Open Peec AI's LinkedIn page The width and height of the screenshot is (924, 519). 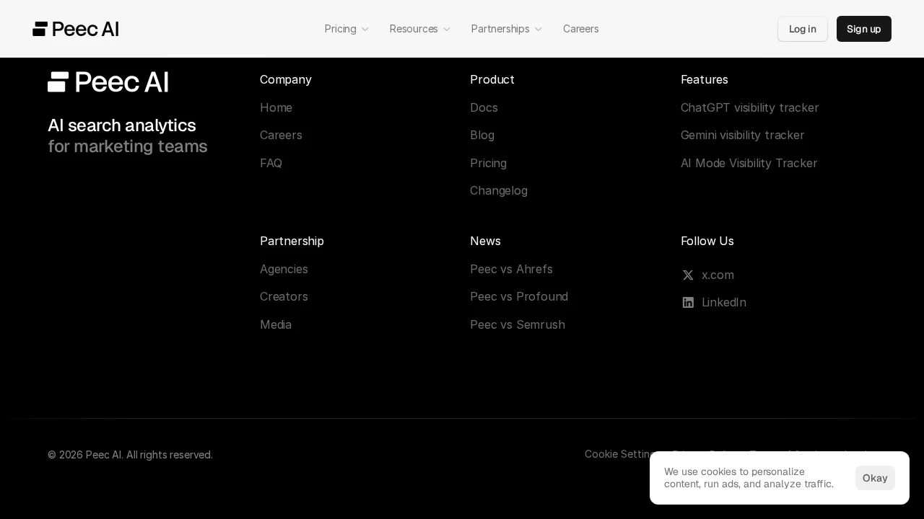point(723,302)
